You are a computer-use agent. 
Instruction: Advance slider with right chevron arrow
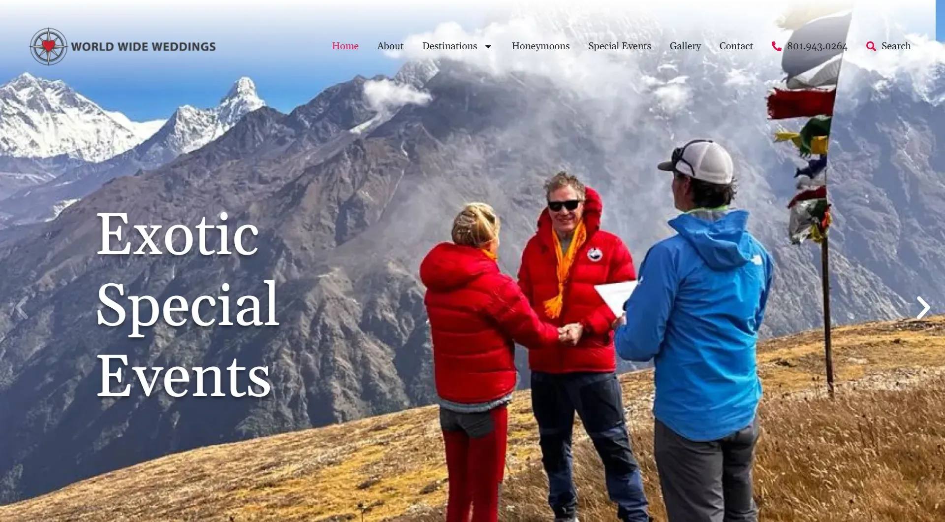[923, 308]
